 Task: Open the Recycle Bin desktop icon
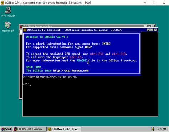pos(8,27)
